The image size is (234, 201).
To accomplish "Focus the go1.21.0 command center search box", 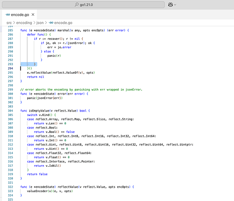I will tap(83, 5).
